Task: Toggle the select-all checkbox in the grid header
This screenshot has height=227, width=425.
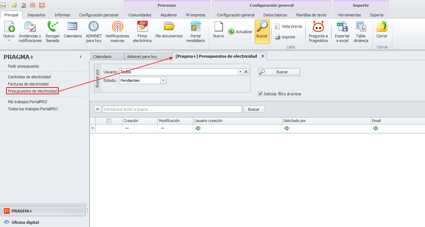Action: [x=109, y=121]
